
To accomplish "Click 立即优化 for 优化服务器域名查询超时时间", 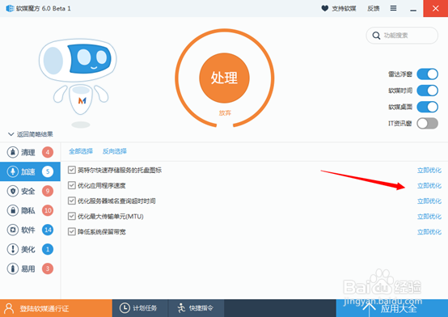I will coord(429,201).
